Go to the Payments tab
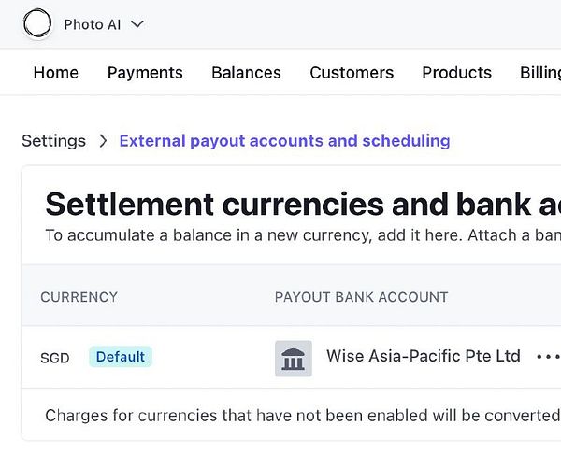The height and width of the screenshot is (454, 561). click(x=145, y=72)
